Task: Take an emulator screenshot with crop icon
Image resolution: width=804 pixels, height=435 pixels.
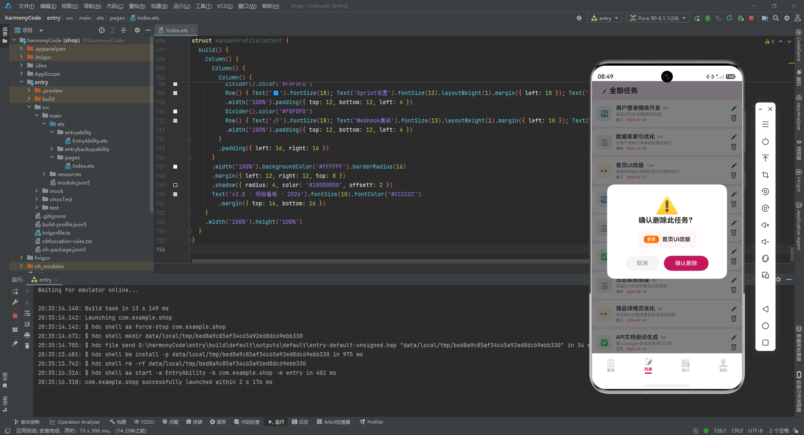Action: (765, 175)
